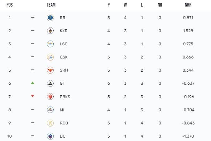Image resolution: width=211 pixels, height=141 pixels.
Task: Select the W column header
Action: 125,5
